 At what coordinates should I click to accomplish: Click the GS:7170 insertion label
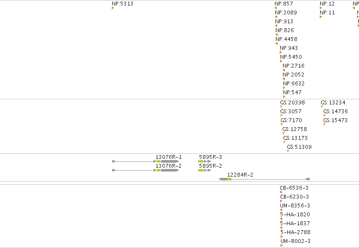(x=291, y=120)
